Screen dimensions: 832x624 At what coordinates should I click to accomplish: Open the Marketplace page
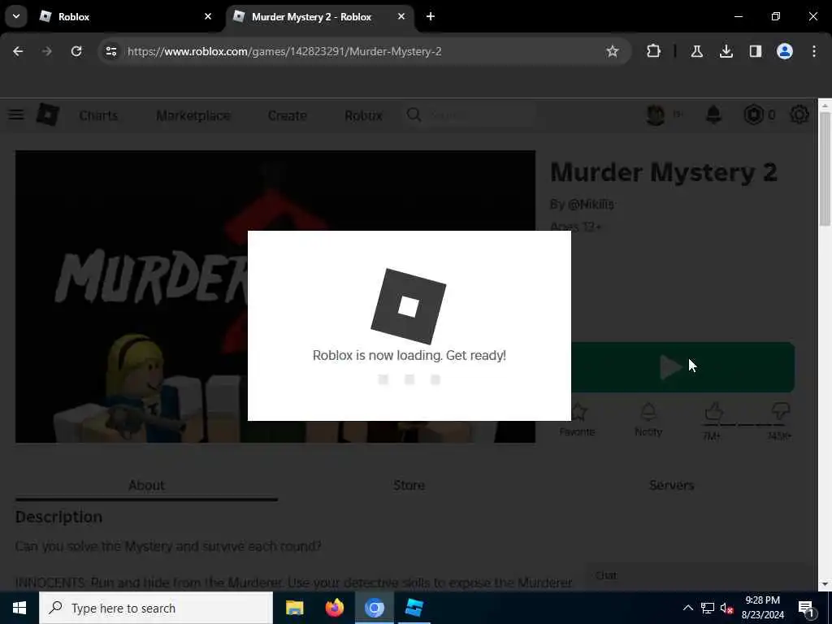(193, 115)
